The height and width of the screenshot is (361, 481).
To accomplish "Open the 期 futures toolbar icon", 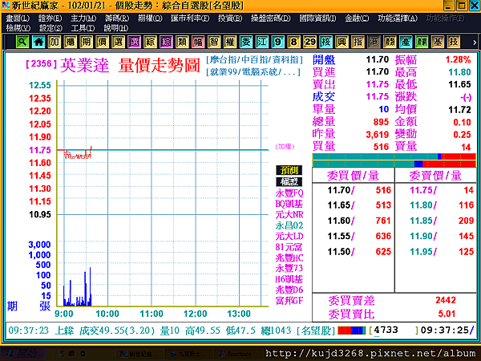I will [87, 42].
